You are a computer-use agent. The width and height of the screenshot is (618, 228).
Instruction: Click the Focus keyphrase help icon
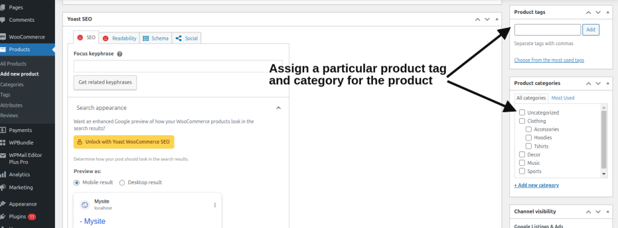coord(120,54)
